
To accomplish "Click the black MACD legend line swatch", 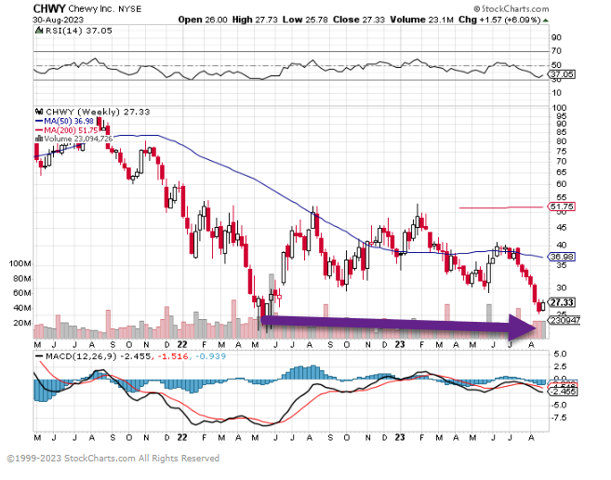I will coord(39,356).
